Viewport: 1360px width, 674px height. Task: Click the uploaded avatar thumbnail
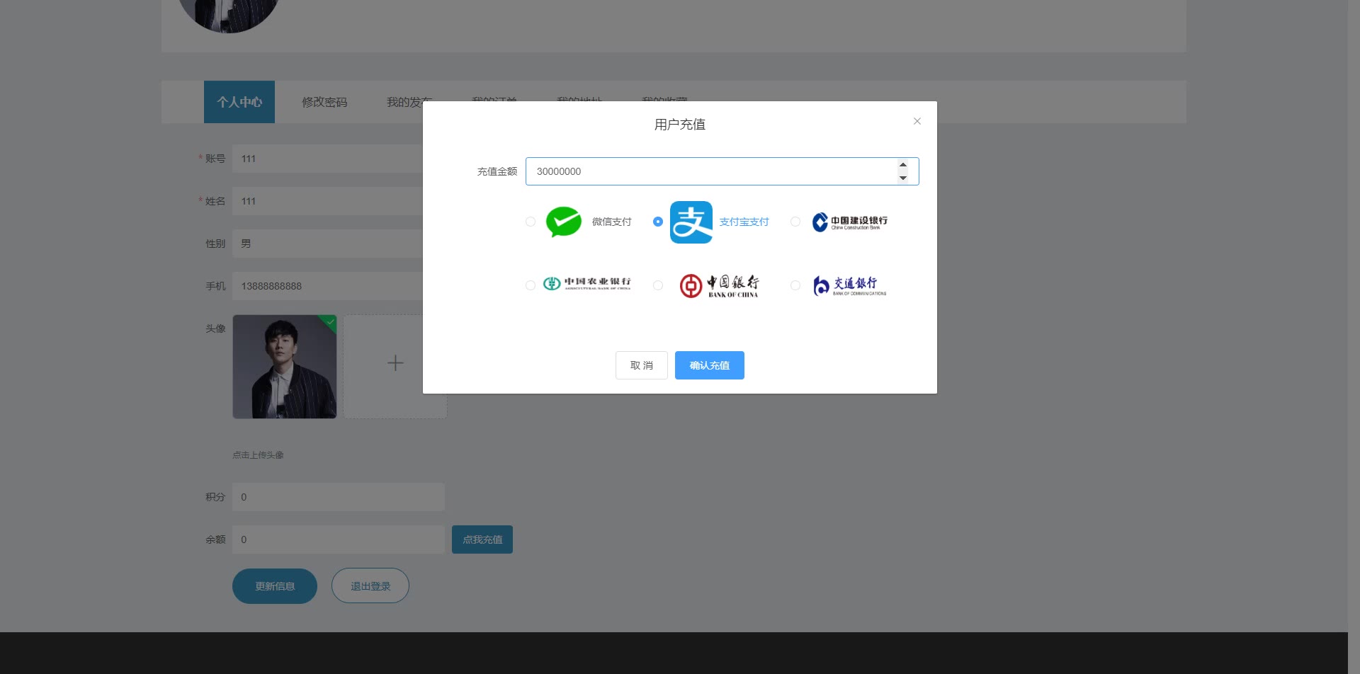pyautogui.click(x=285, y=367)
